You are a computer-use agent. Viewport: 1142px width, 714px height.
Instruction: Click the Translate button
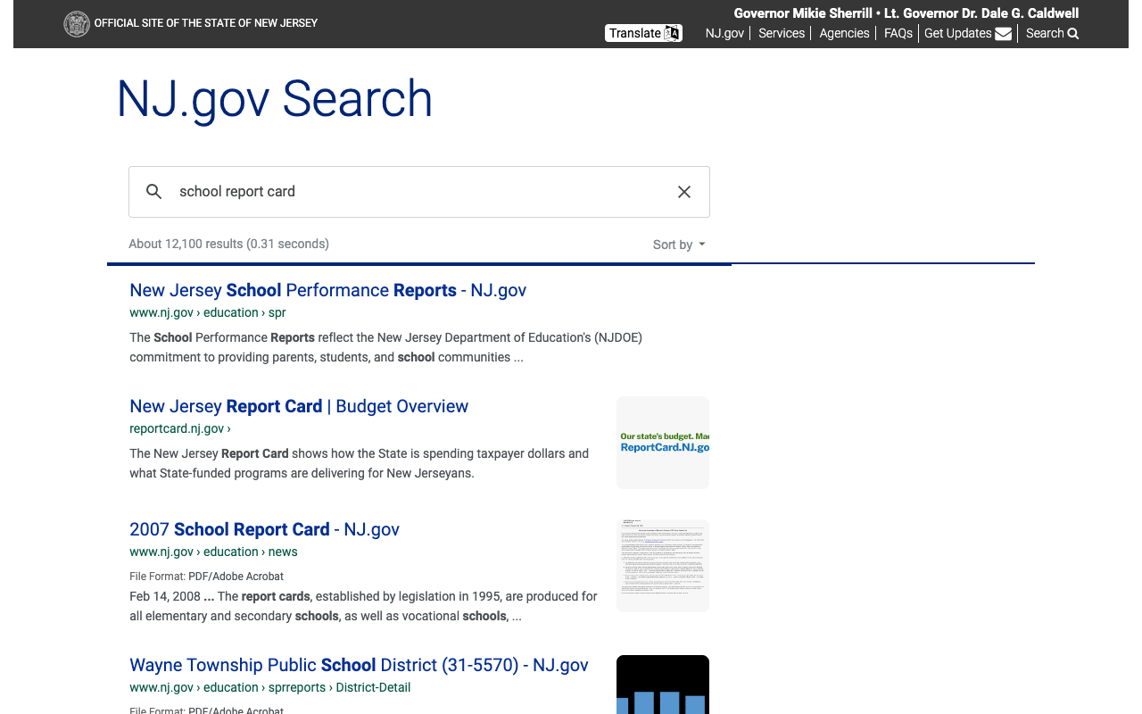click(x=643, y=33)
